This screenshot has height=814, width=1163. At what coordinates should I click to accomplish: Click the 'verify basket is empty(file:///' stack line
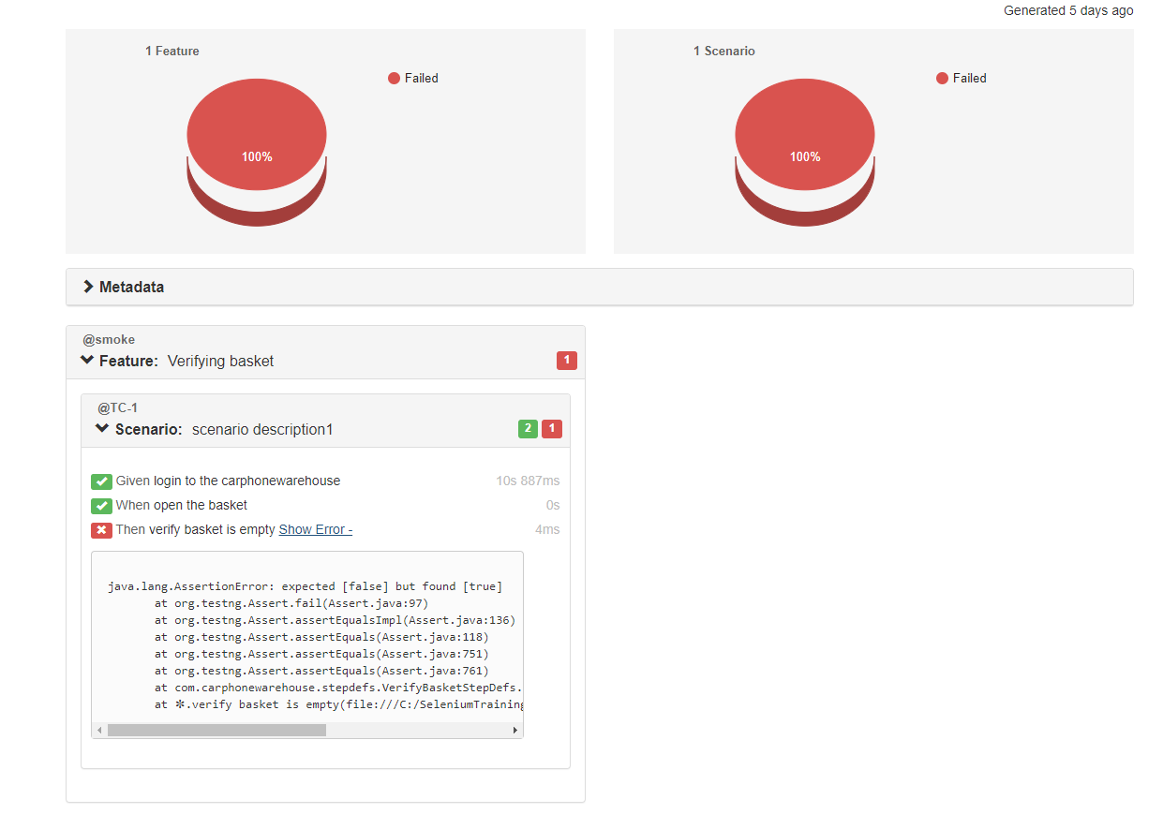(x=338, y=704)
